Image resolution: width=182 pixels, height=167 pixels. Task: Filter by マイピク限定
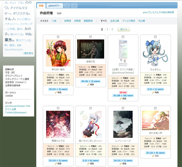click(129, 21)
